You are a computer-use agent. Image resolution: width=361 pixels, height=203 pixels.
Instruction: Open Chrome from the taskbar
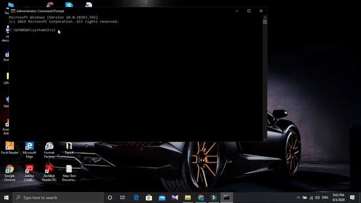tap(201, 197)
